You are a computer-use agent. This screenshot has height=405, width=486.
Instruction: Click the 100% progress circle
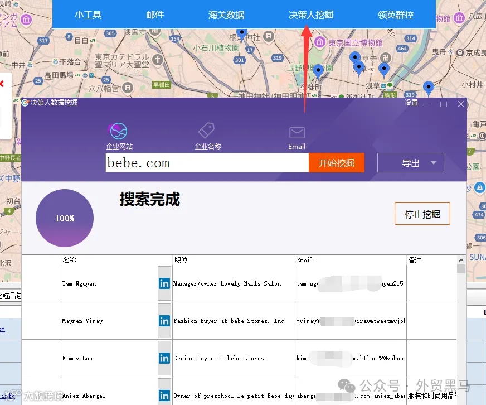point(65,218)
